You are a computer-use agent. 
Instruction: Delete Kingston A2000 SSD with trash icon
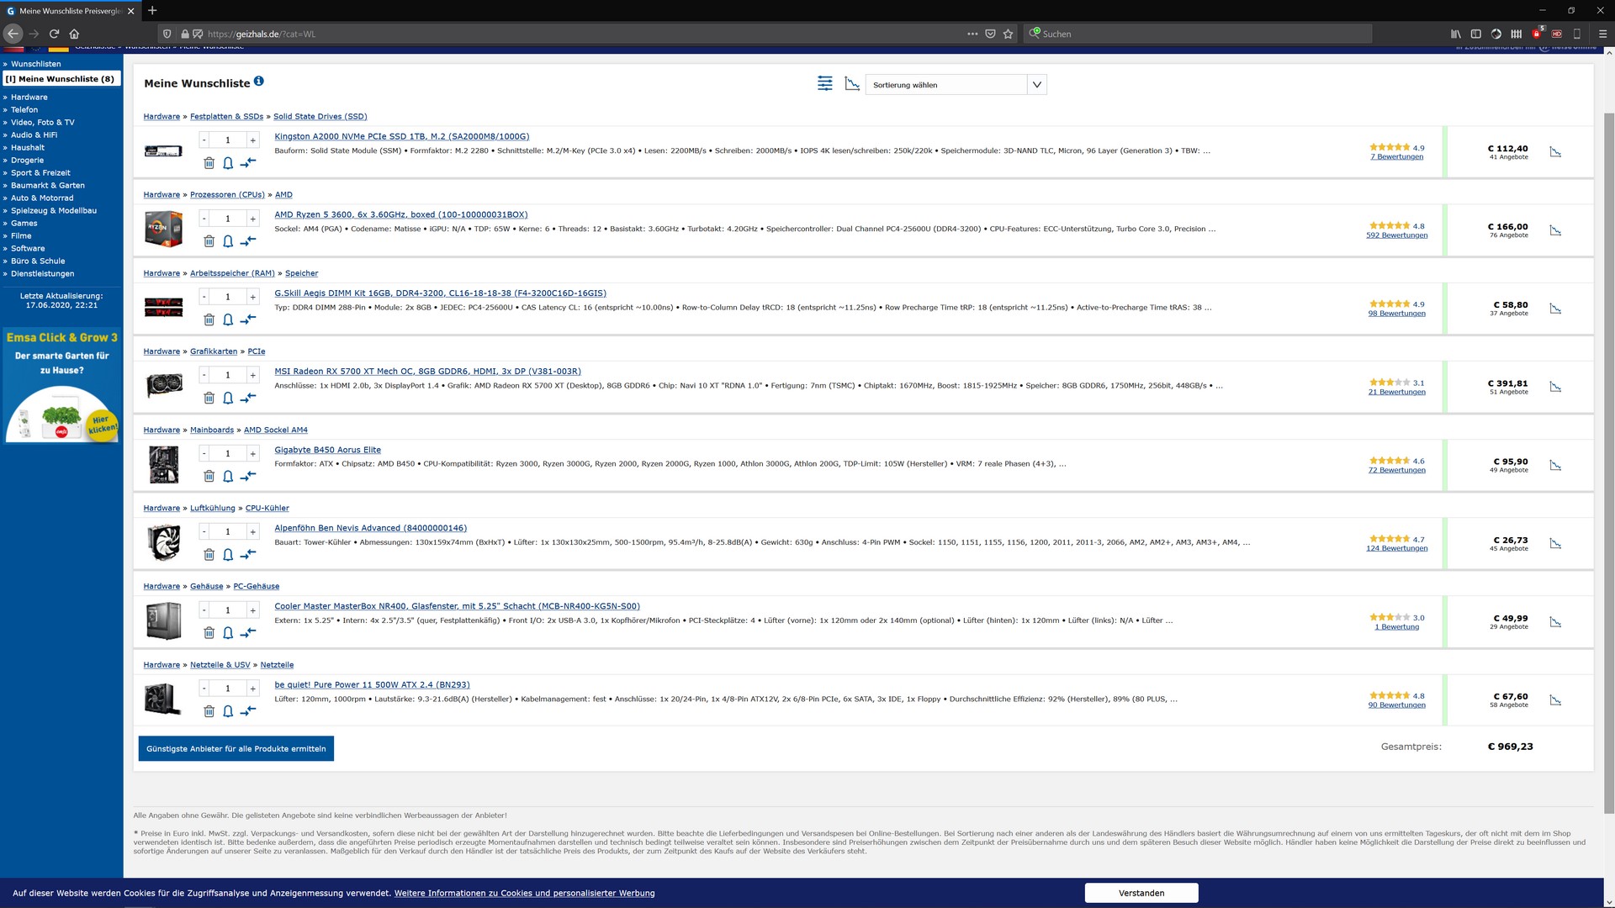pyautogui.click(x=209, y=163)
